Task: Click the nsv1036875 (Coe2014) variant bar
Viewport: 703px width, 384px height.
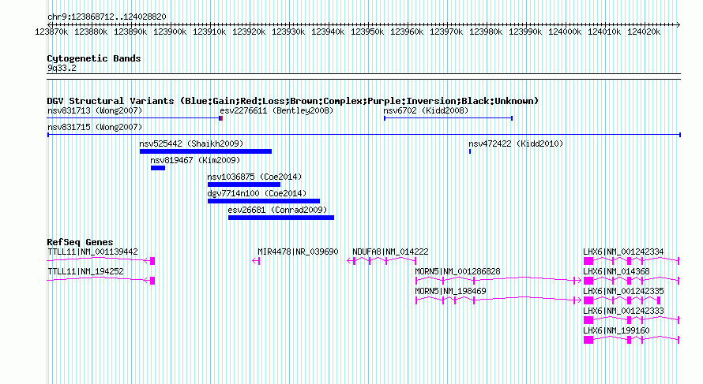Action: tap(244, 185)
